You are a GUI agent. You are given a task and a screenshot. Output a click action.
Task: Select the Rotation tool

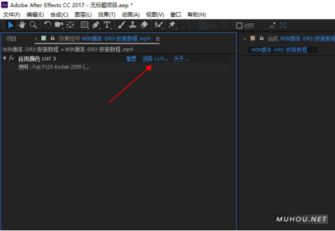[47, 25]
